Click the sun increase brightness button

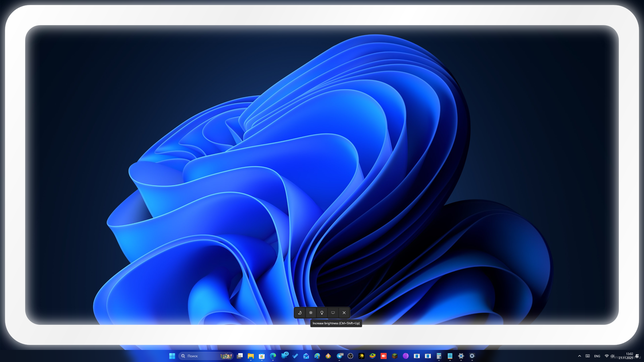pos(311,313)
